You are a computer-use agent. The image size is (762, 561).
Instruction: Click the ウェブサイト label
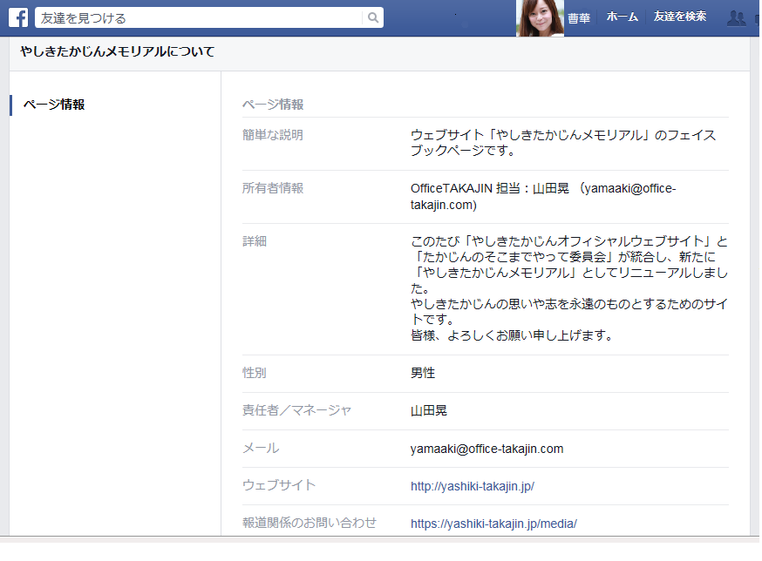(279, 485)
